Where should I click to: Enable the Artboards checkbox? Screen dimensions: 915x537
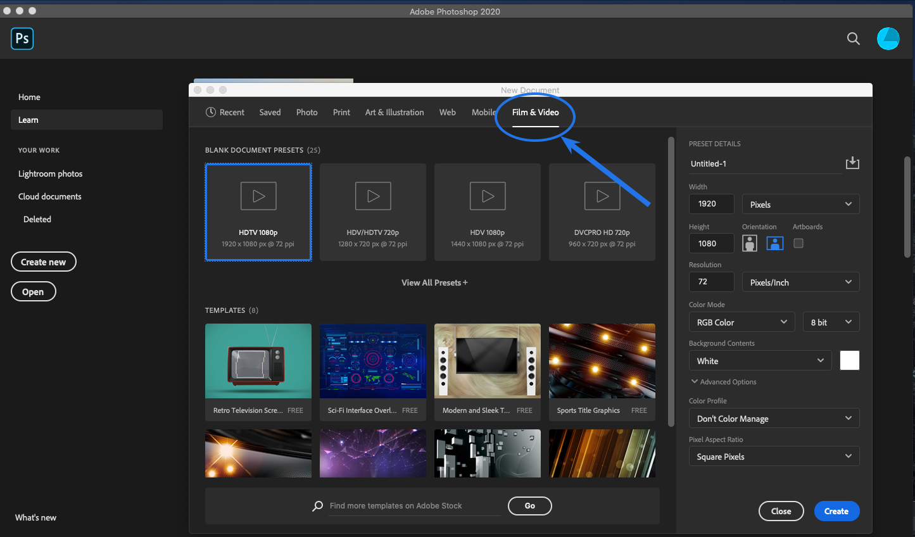pos(798,243)
